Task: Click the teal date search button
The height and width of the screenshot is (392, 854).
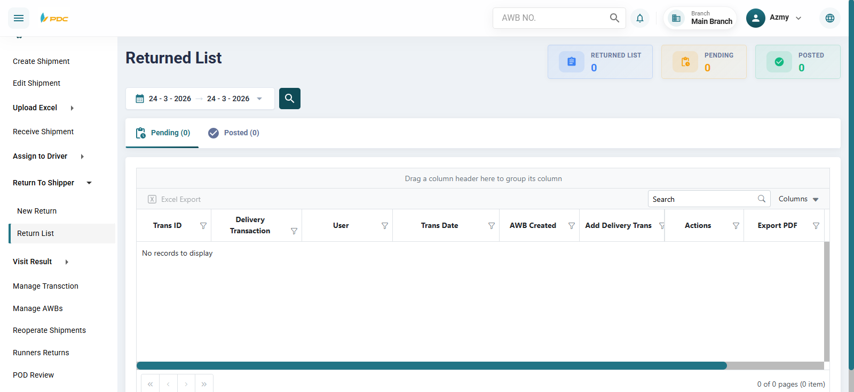Action: coord(289,99)
